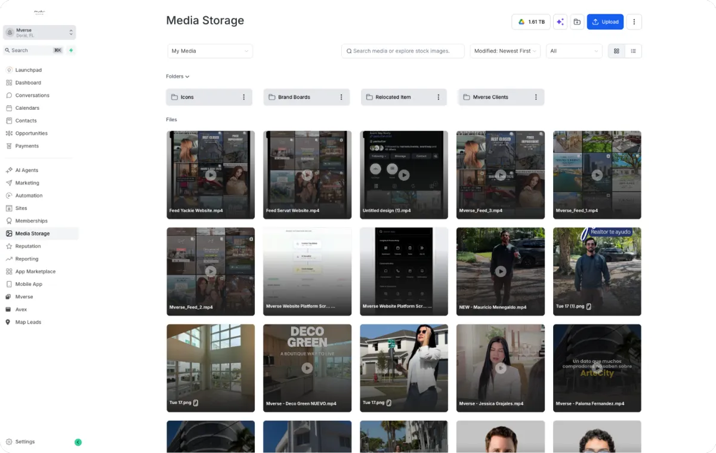Go to Conversations in the sidebar
Image resolution: width=716 pixels, height=453 pixels.
click(32, 95)
